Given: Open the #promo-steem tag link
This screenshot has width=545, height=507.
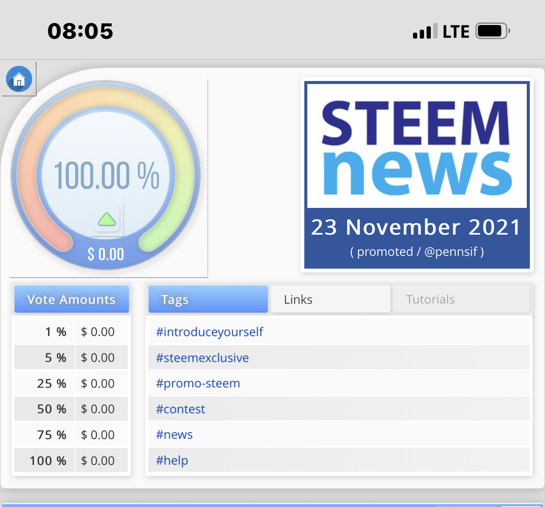Looking at the screenshot, I should click(198, 383).
